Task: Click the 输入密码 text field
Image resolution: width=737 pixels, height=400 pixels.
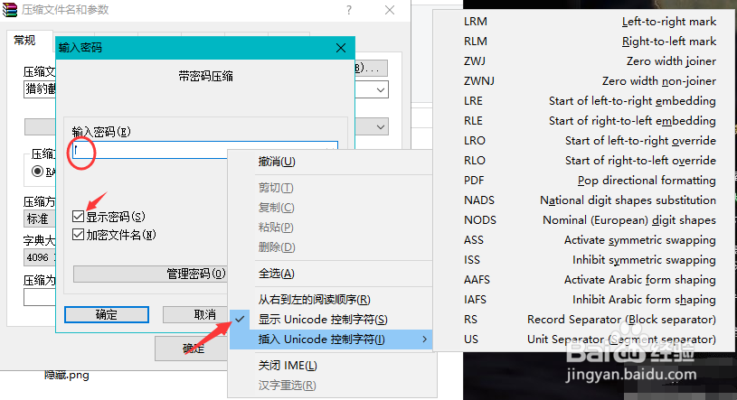Action: point(205,150)
